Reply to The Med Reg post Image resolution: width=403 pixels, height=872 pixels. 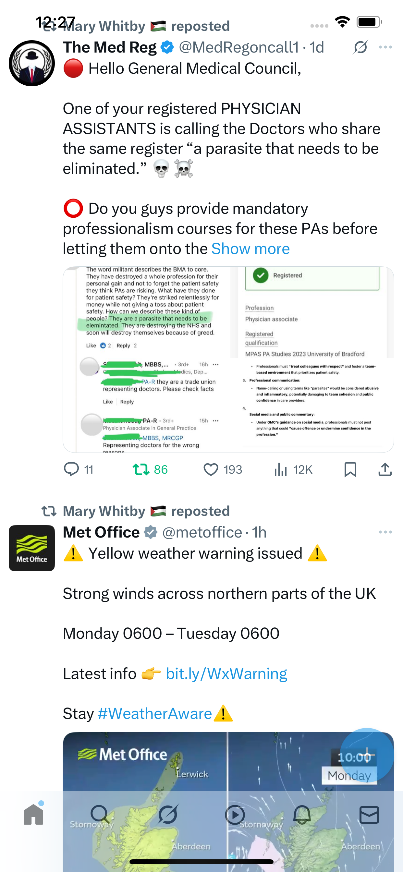click(x=71, y=469)
